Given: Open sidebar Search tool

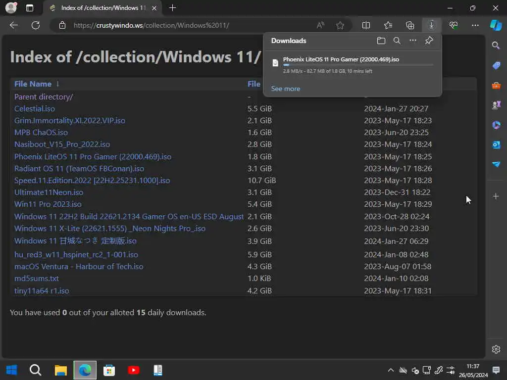Looking at the screenshot, I should [496, 46].
